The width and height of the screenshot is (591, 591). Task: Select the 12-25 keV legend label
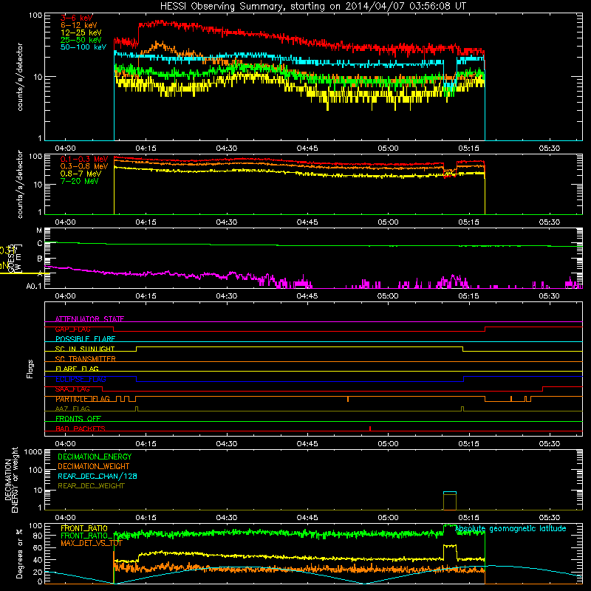pyautogui.click(x=81, y=33)
